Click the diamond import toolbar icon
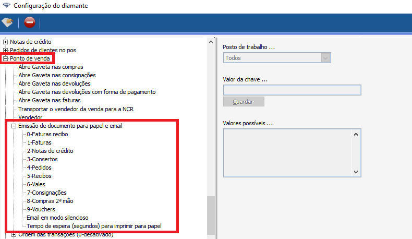 [7, 22]
